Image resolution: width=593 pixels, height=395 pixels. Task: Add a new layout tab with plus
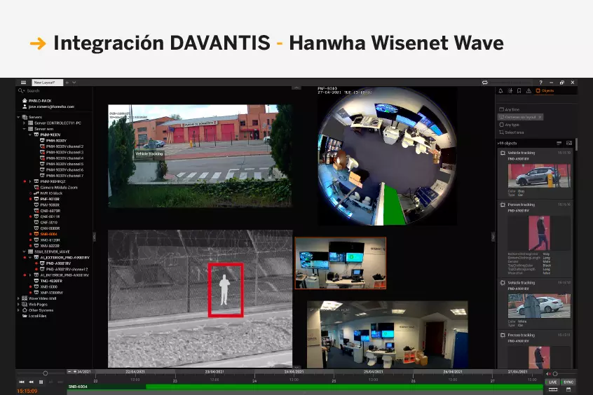pyautogui.click(x=67, y=83)
